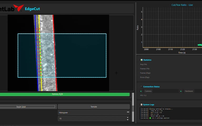This screenshot has width=202, height=126.
Task: Open the Histogram dropdown
Action: pos(94,112)
